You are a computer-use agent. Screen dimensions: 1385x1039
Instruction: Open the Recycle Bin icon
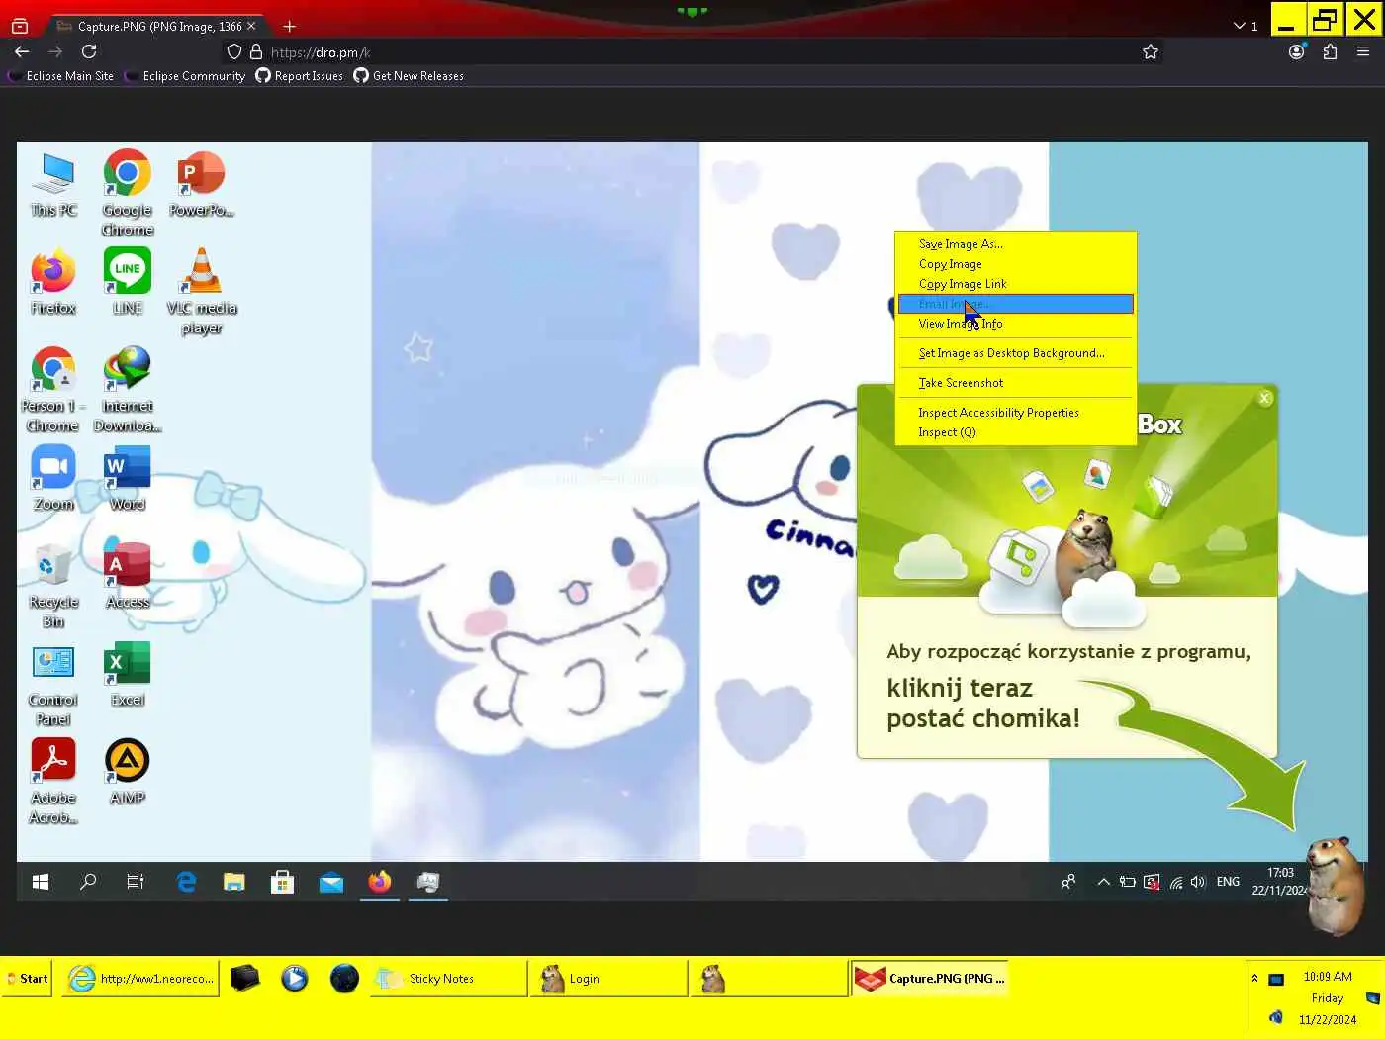[53, 586]
